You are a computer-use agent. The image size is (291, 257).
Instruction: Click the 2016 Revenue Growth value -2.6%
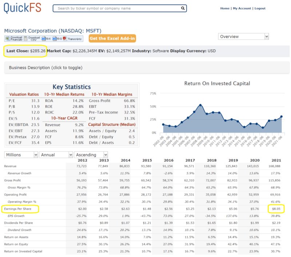168,173
